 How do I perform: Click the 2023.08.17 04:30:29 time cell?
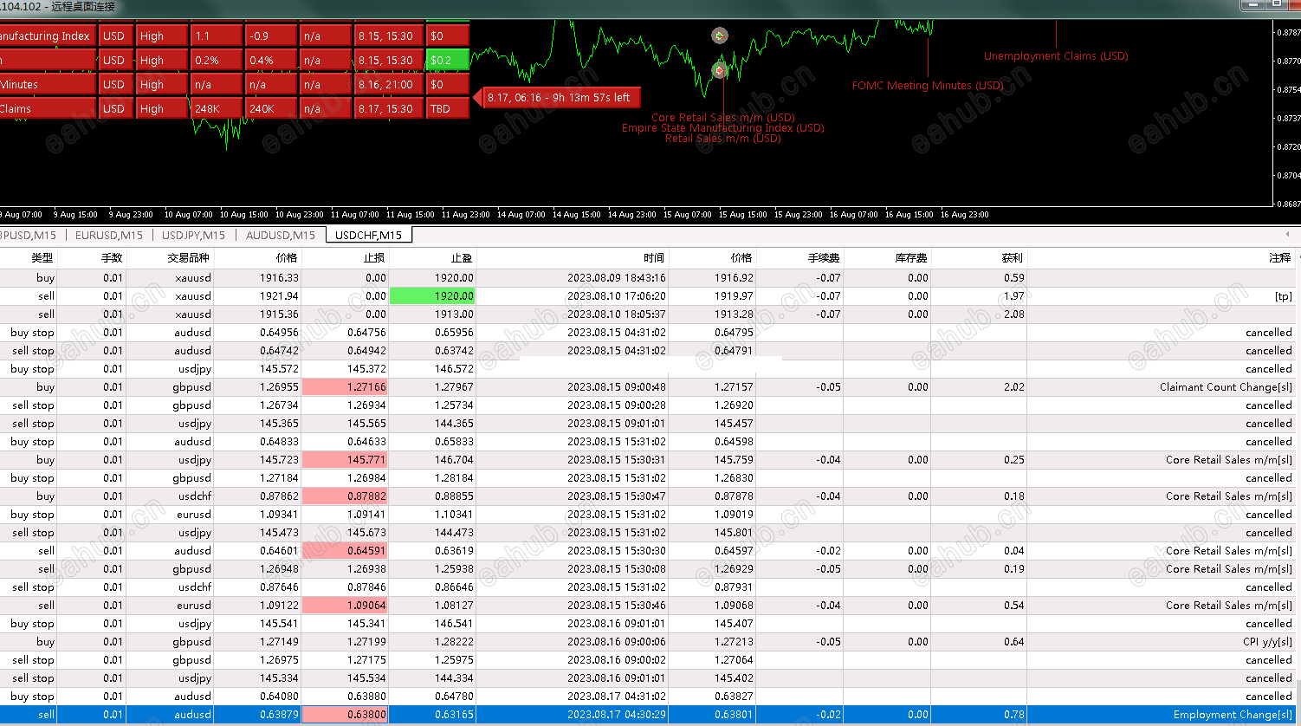coord(617,714)
